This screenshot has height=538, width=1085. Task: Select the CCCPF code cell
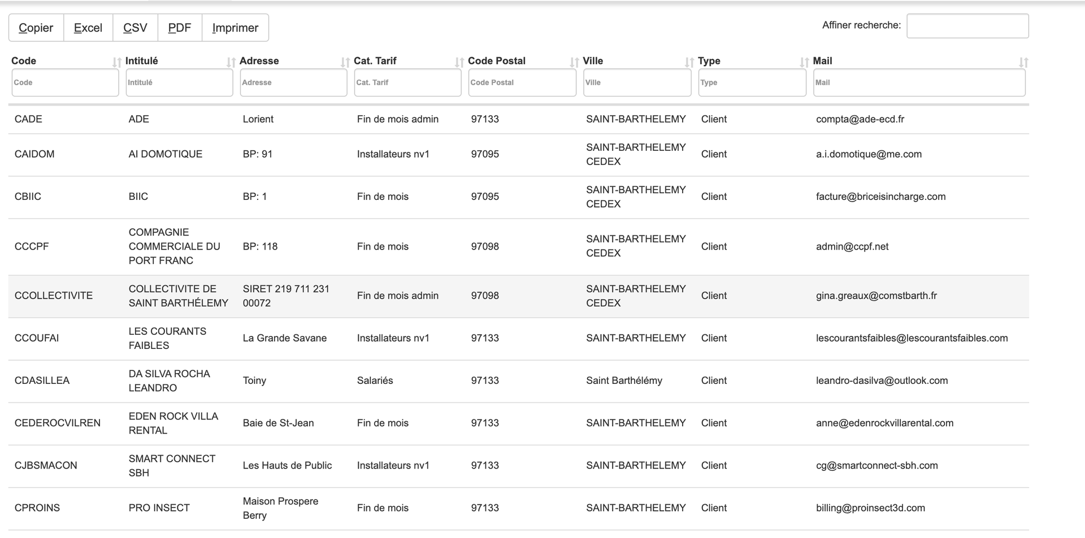click(x=32, y=246)
